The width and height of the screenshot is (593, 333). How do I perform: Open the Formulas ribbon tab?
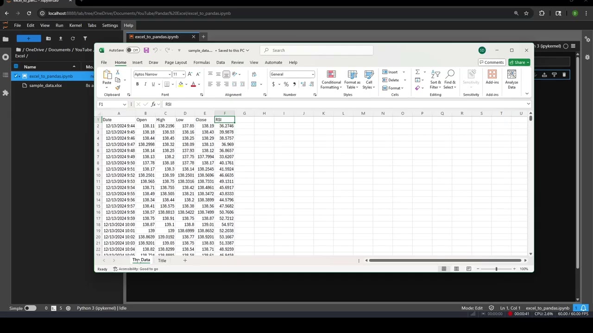point(202,62)
